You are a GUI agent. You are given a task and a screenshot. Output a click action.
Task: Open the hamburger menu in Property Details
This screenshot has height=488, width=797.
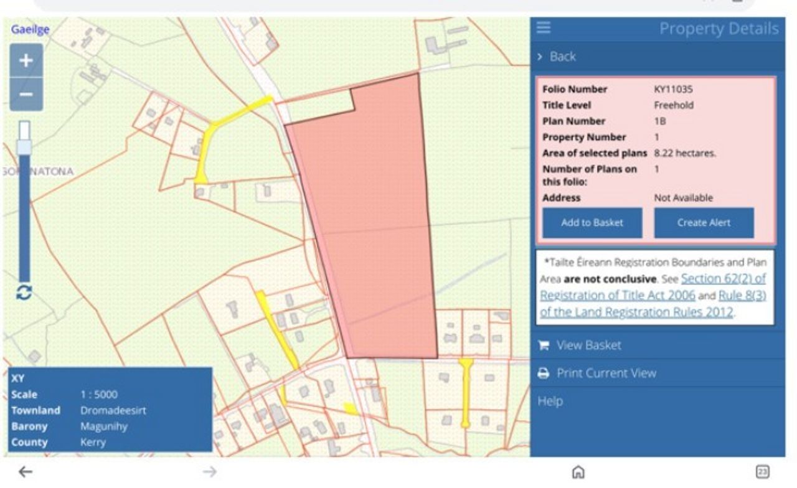544,28
